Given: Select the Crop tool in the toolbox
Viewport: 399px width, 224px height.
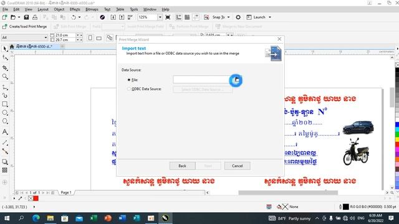Looking at the screenshot, I should (5, 68).
